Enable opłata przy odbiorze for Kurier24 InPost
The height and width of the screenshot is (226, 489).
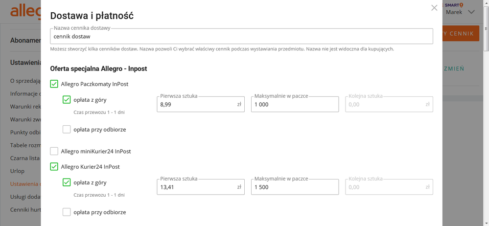67,212
